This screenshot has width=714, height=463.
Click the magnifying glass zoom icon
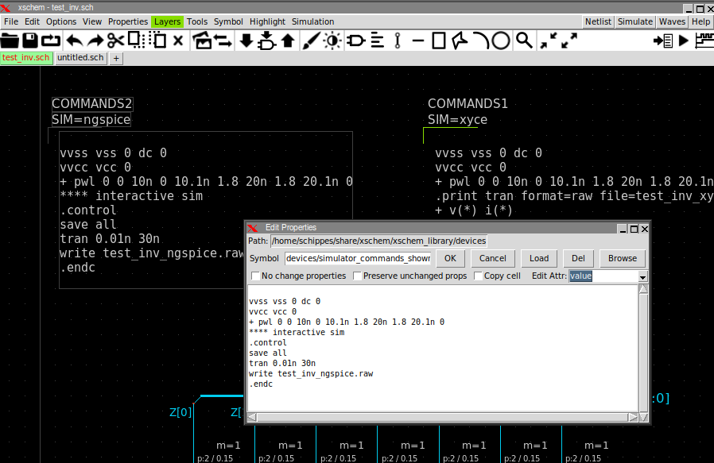pyautogui.click(x=524, y=41)
